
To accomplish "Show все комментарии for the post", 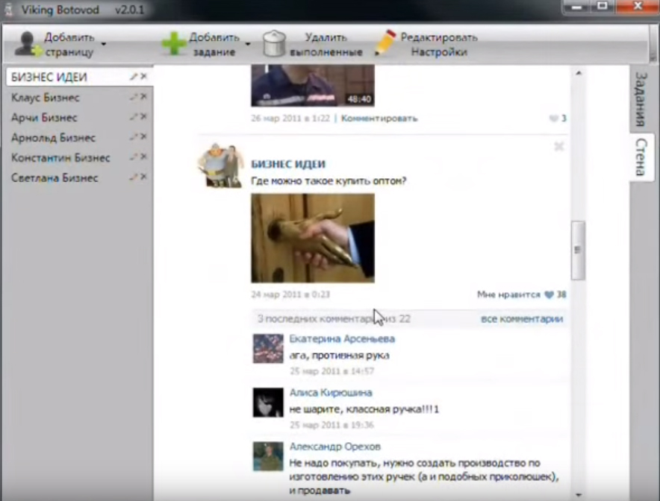I will click(521, 319).
